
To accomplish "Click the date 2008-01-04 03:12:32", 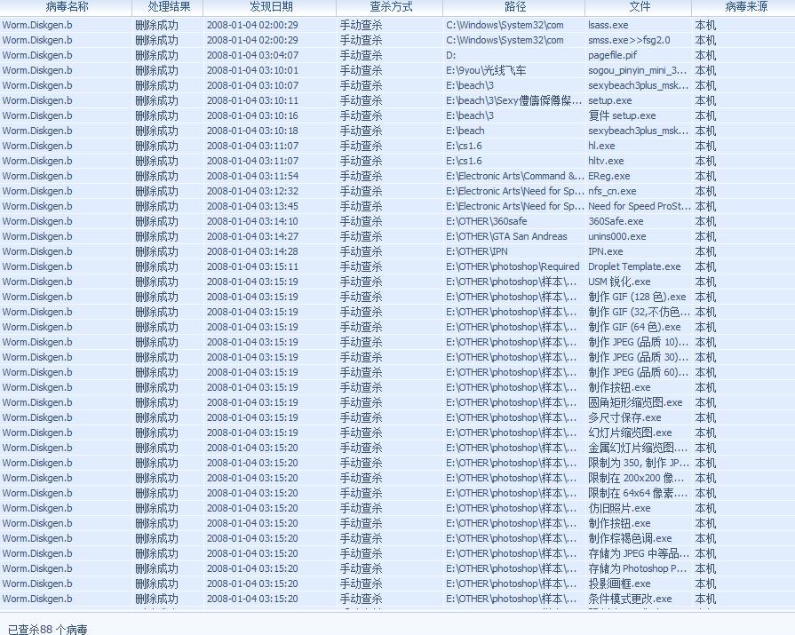I will (252, 191).
